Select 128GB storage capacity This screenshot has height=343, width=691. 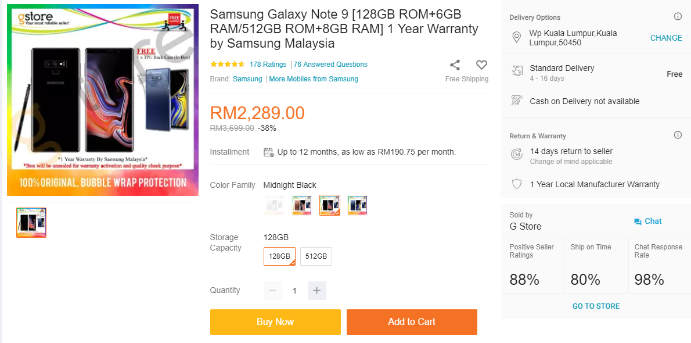tap(279, 256)
